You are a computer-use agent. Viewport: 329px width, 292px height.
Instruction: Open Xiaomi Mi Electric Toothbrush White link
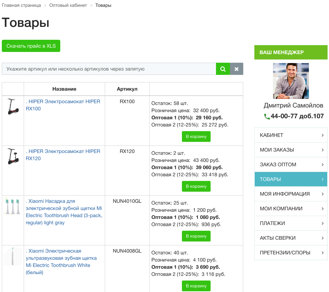coord(61,262)
